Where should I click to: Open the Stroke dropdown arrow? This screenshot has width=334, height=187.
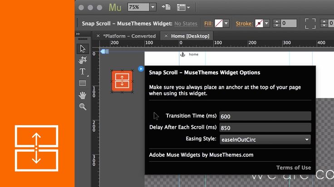pos(267,23)
